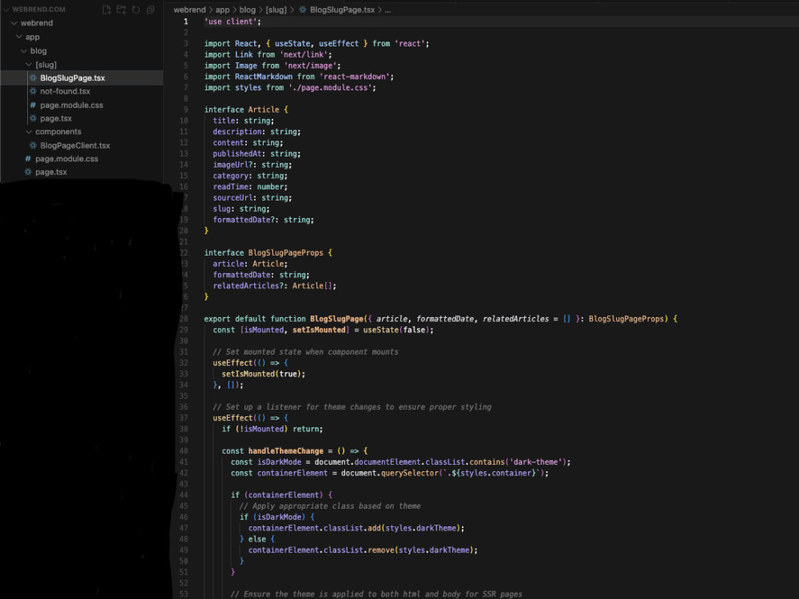
Task: Refresh the Explorer file tree
Action: tap(136, 10)
